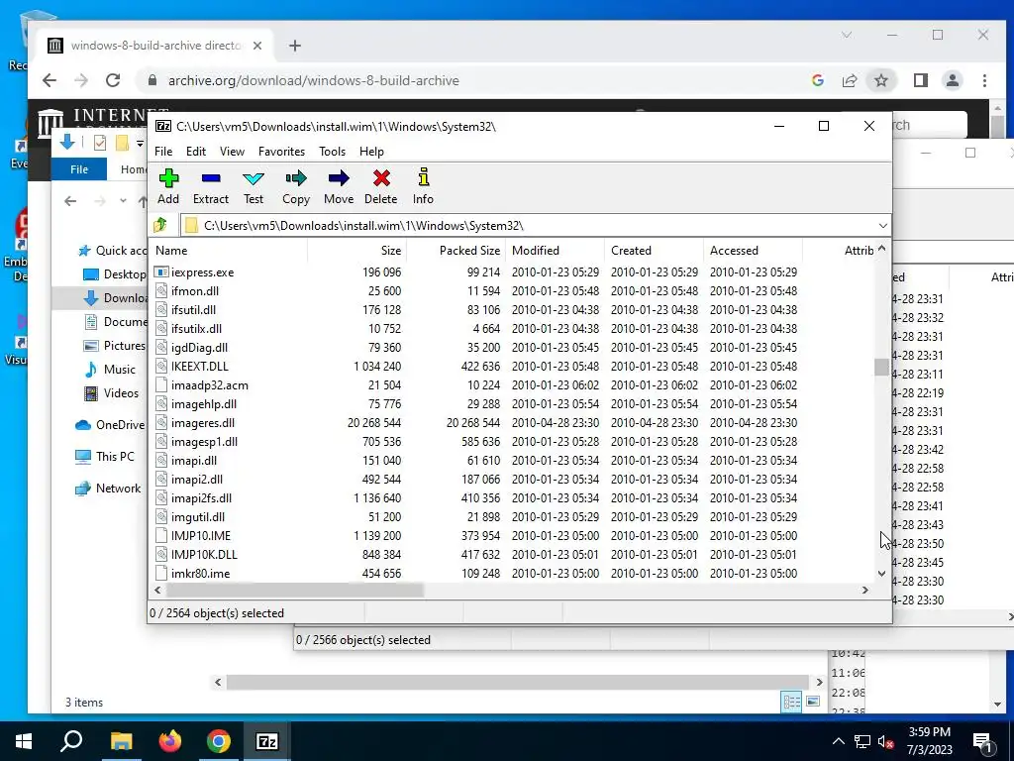Select the imaadp32.acm file
This screenshot has width=1014, height=761.
[x=210, y=385]
